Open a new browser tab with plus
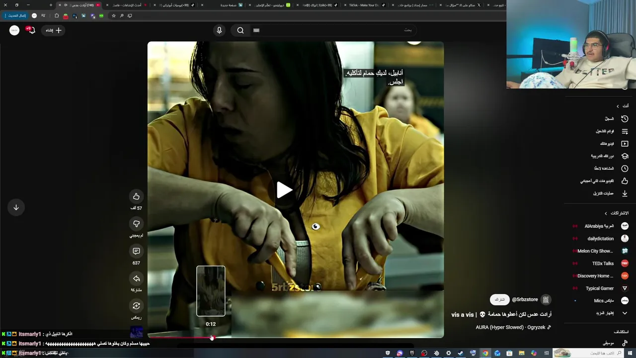The width and height of the screenshot is (636, 358). pos(51,5)
